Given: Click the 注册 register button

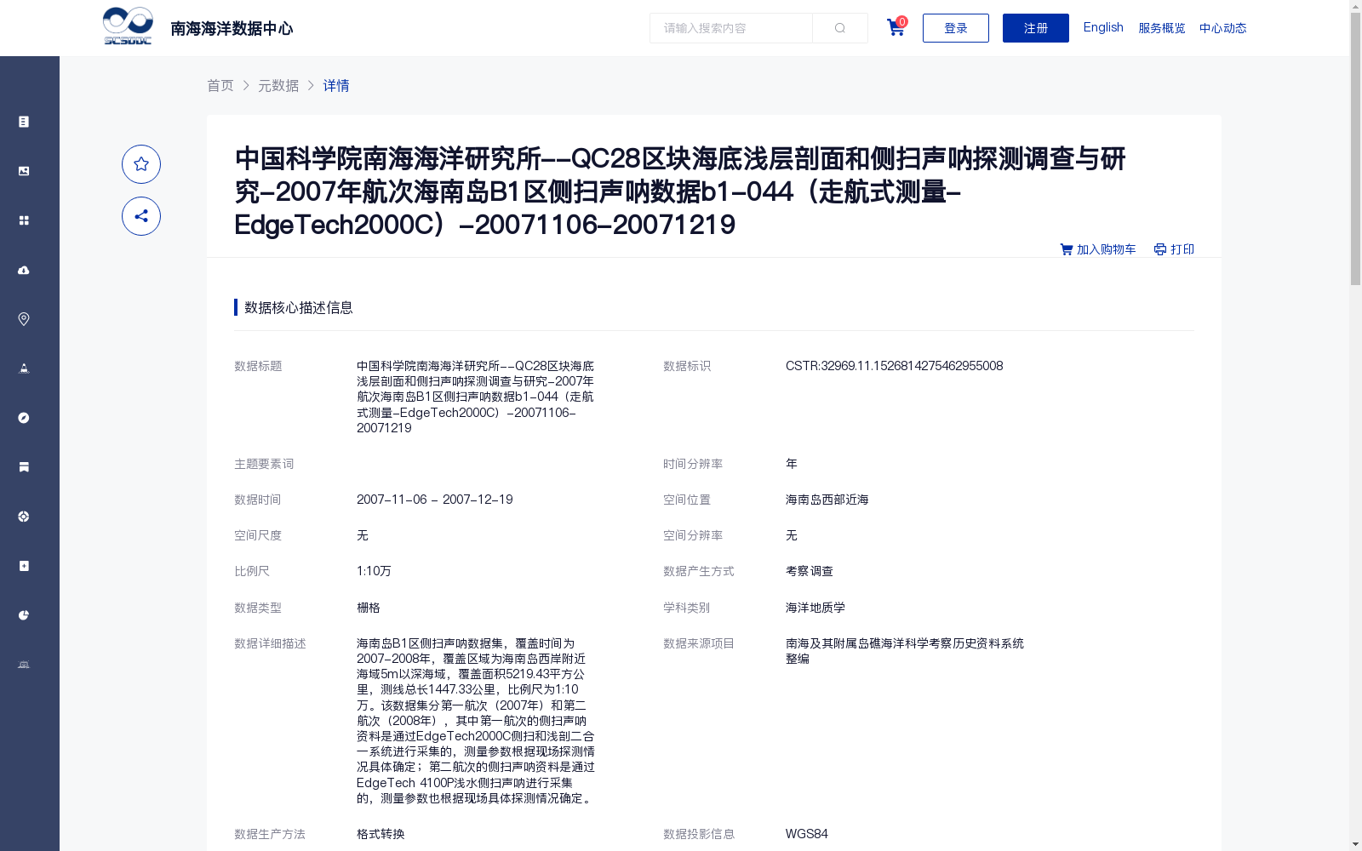Looking at the screenshot, I should 1036,28.
